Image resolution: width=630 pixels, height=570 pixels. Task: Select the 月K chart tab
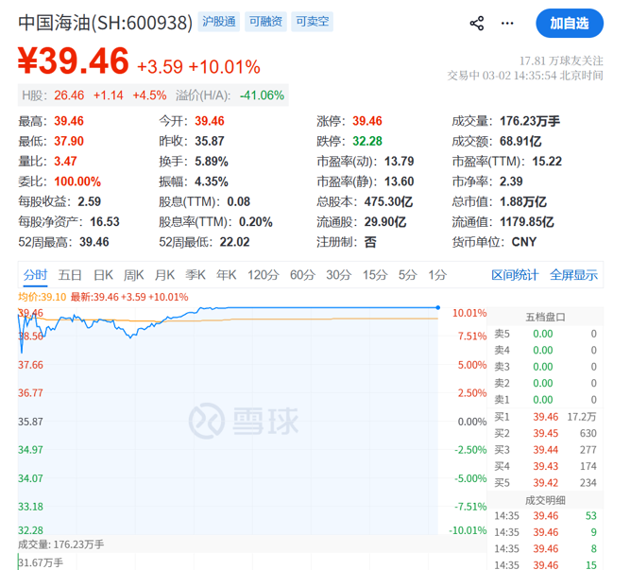pos(164,275)
